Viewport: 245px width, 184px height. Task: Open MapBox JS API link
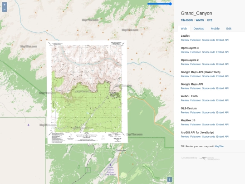226,124
